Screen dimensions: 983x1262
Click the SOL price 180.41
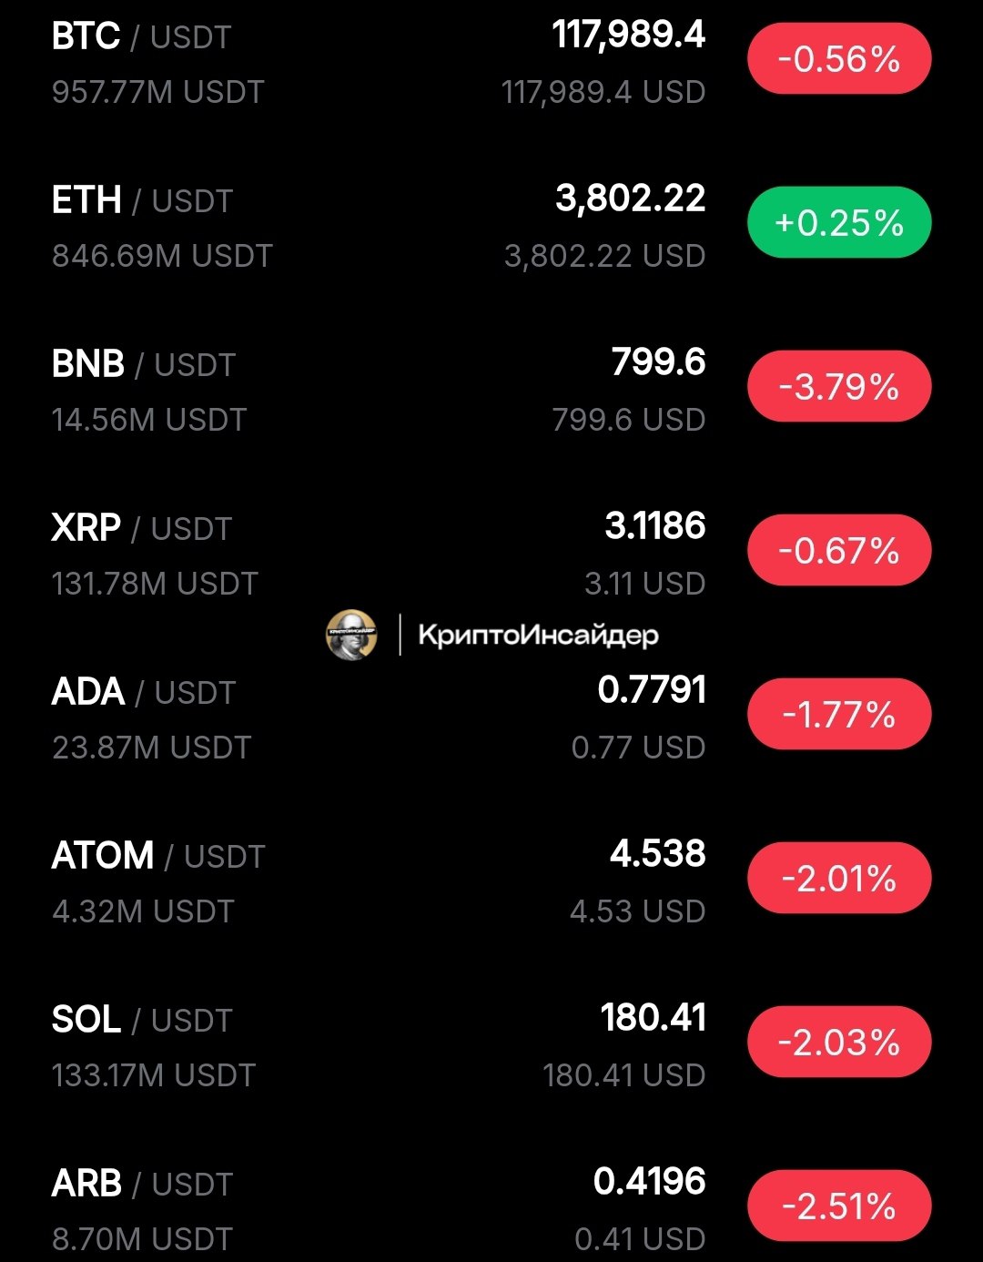(653, 1017)
